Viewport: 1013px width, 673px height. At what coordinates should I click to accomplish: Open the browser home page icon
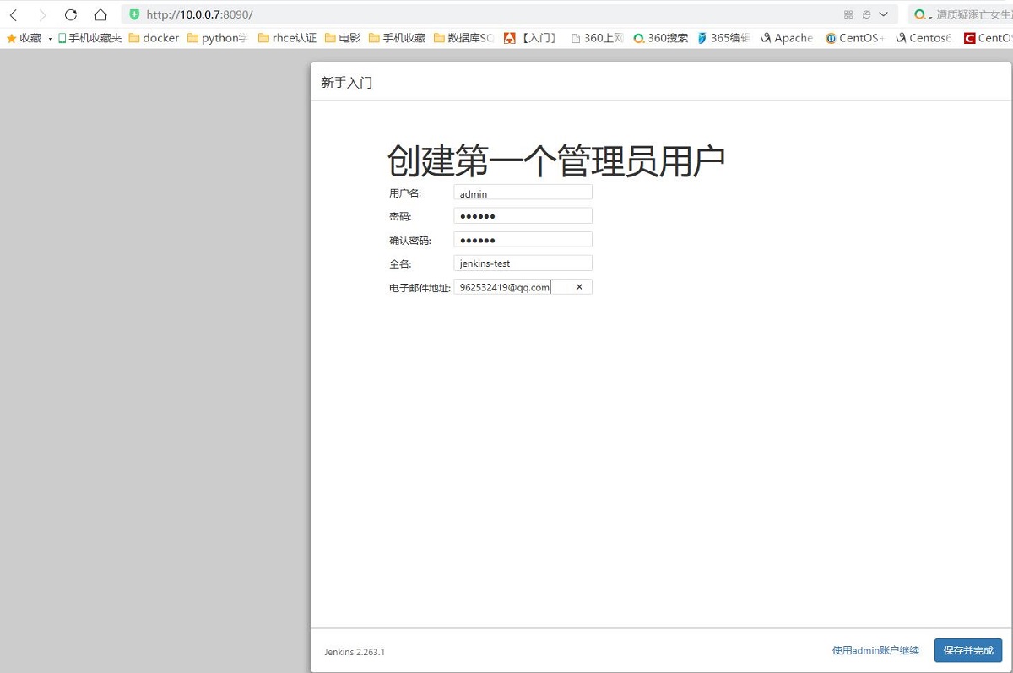click(x=100, y=14)
